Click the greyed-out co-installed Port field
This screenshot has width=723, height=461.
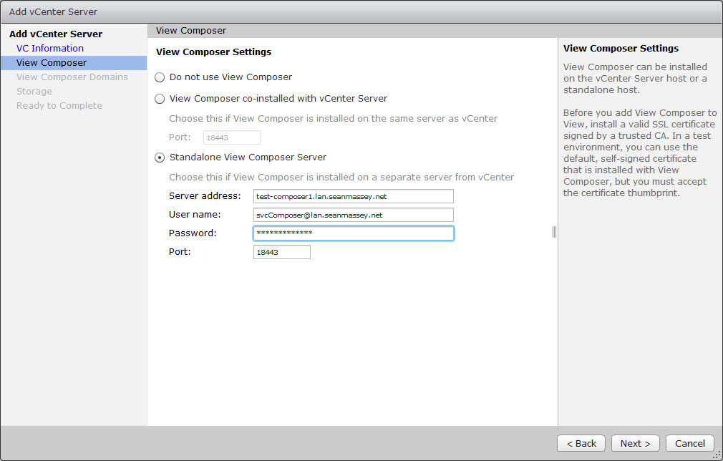point(231,137)
